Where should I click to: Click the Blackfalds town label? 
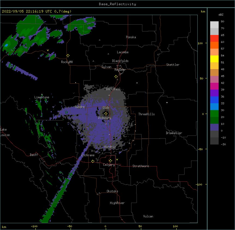coord(120,61)
